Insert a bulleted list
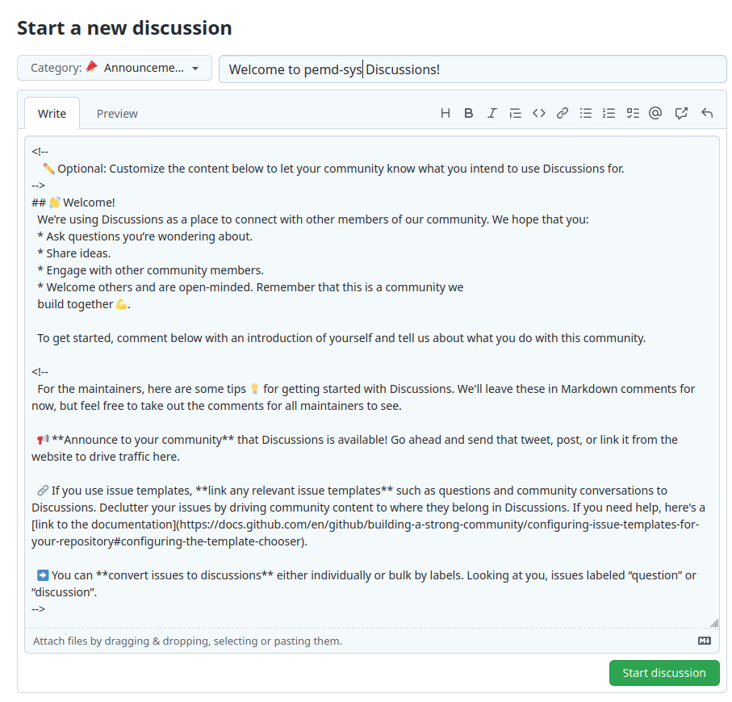 [x=586, y=114]
